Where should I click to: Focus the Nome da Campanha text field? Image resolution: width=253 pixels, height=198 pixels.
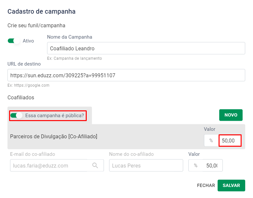click(146, 48)
